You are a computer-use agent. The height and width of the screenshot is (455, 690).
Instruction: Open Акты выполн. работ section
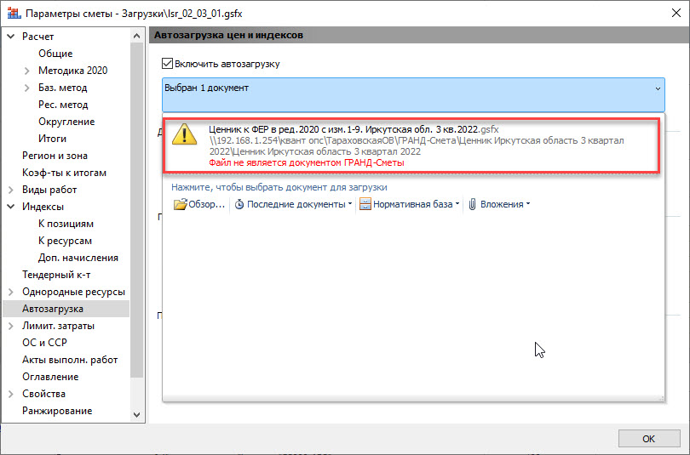tap(70, 360)
